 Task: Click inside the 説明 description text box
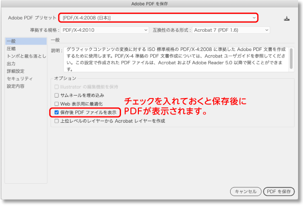(176, 59)
